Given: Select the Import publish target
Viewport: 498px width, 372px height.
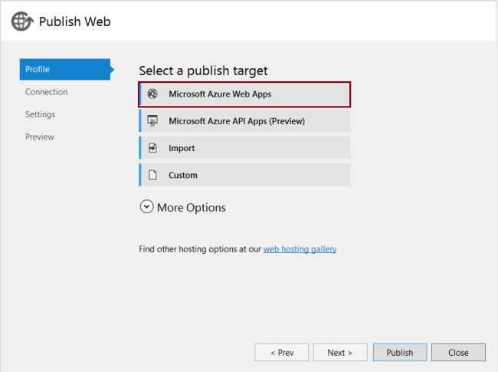Looking at the screenshot, I should click(x=244, y=148).
